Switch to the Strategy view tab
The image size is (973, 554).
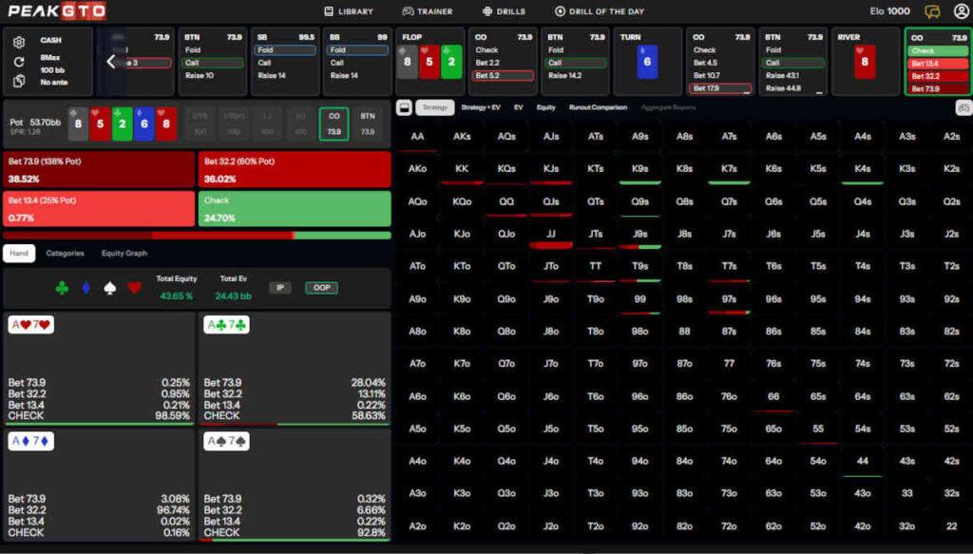(435, 107)
